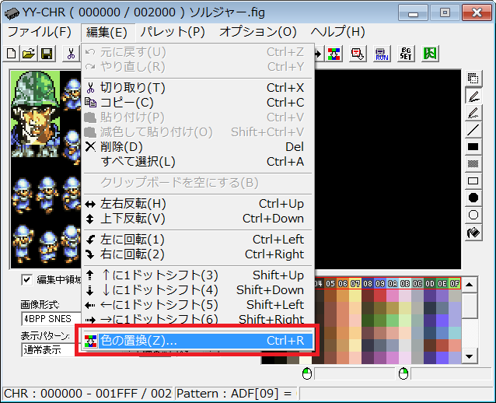The image size is (496, 403).
Task: Click the Pattern : ADF[09] status text
Action: coord(234,394)
